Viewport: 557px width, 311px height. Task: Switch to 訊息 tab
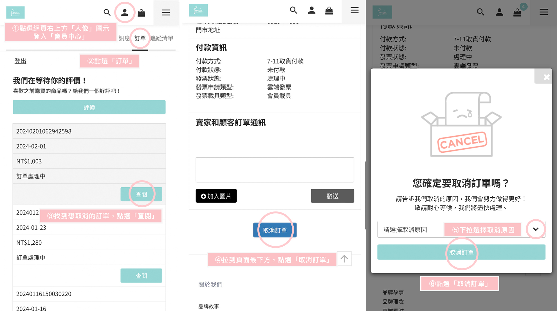pos(124,38)
